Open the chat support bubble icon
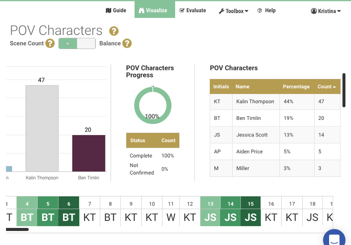The image size is (351, 245). coord(334,239)
